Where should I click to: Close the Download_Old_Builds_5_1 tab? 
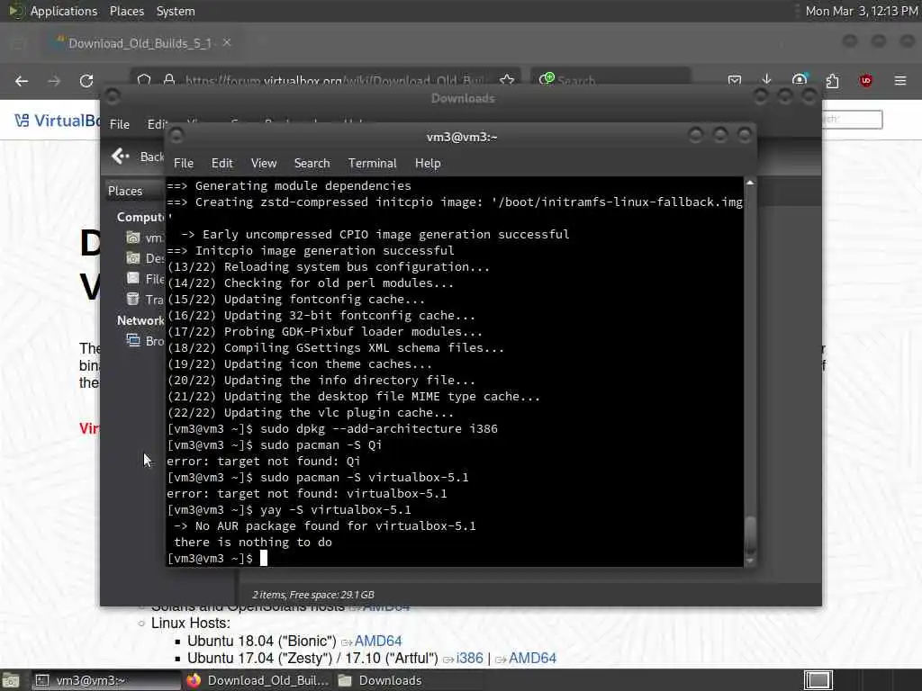coord(226,43)
